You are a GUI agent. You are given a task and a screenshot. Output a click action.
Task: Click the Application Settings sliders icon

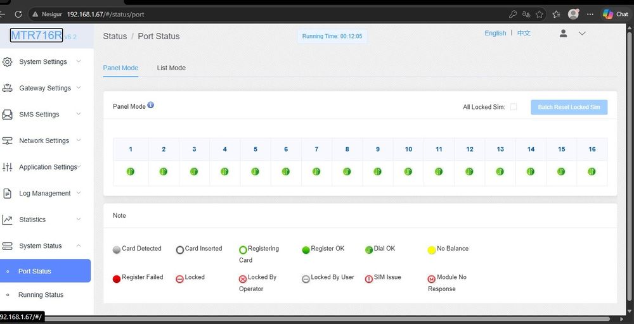(7, 167)
